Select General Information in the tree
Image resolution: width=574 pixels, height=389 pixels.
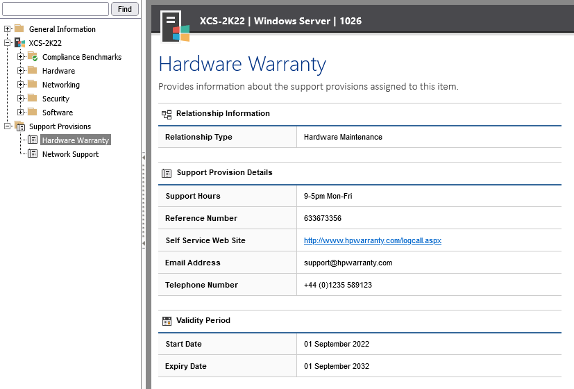(x=62, y=29)
